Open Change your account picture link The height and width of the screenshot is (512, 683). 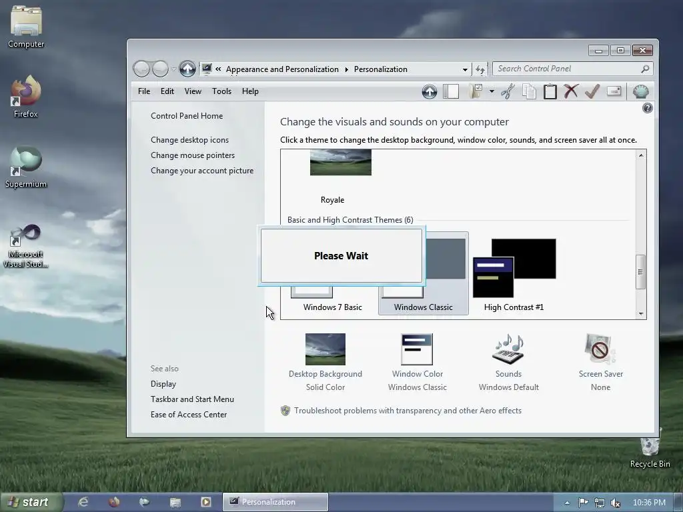pos(201,170)
